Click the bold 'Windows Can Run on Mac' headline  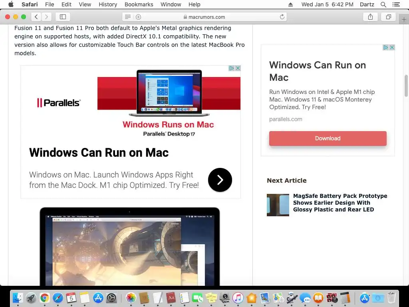tap(99, 153)
